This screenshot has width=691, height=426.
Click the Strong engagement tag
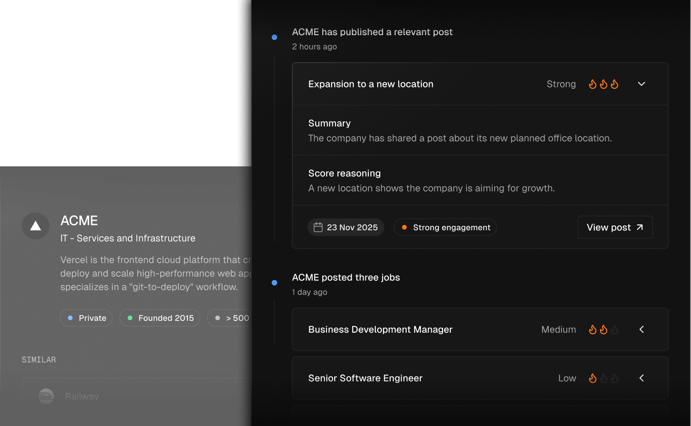pyautogui.click(x=445, y=227)
